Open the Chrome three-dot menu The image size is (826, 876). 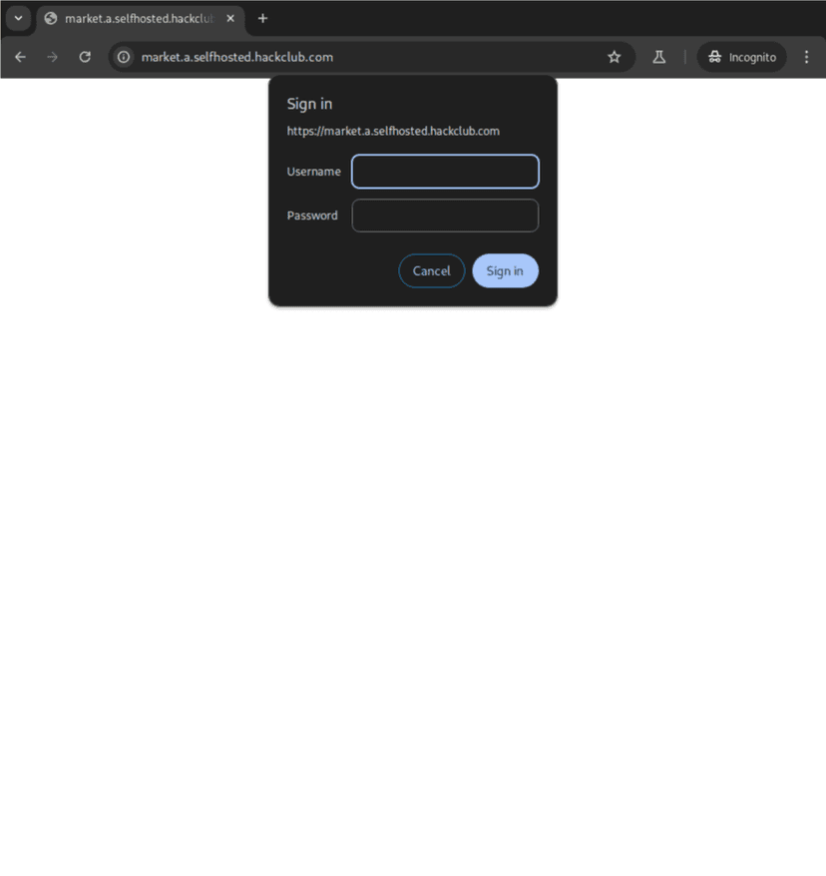(806, 57)
